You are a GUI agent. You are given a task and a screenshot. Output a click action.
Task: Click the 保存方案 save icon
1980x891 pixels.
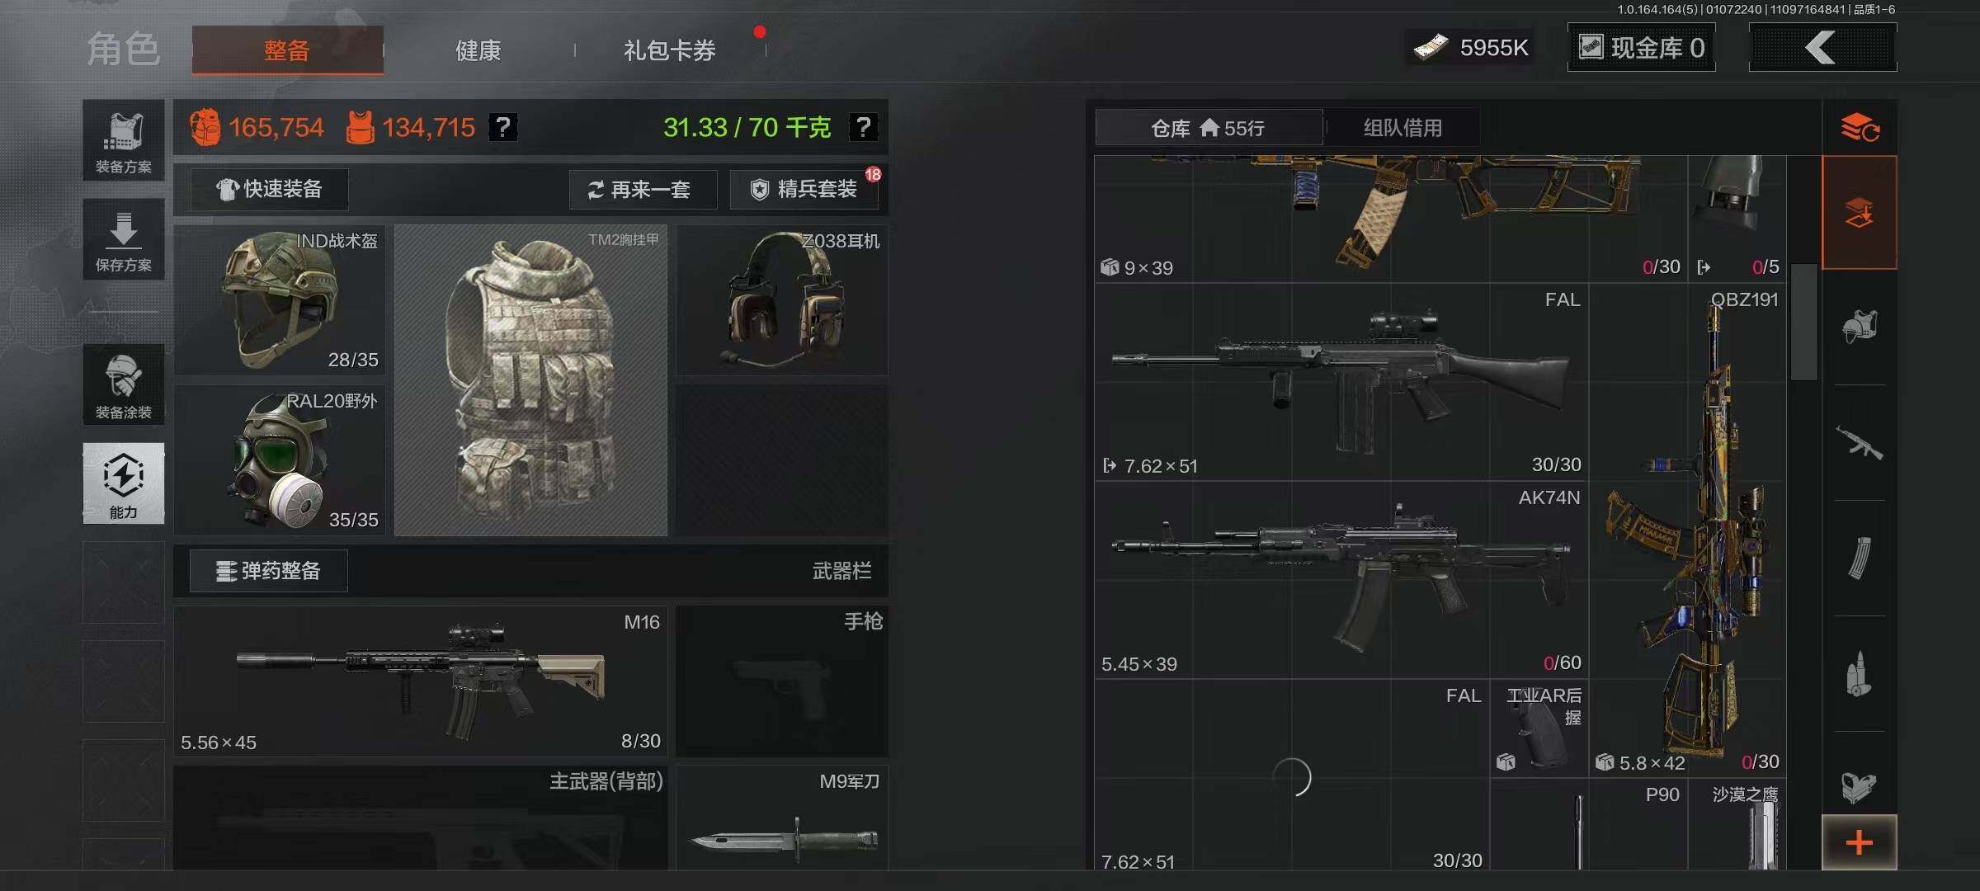123,239
